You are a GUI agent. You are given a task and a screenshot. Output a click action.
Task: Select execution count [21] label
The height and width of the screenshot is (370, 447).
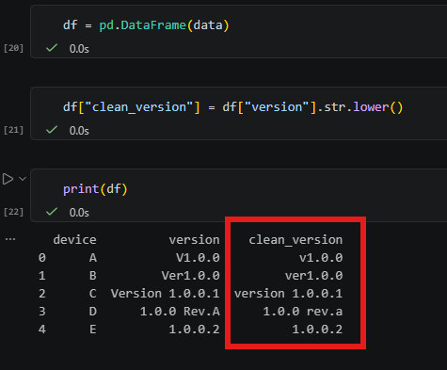pyautogui.click(x=13, y=130)
